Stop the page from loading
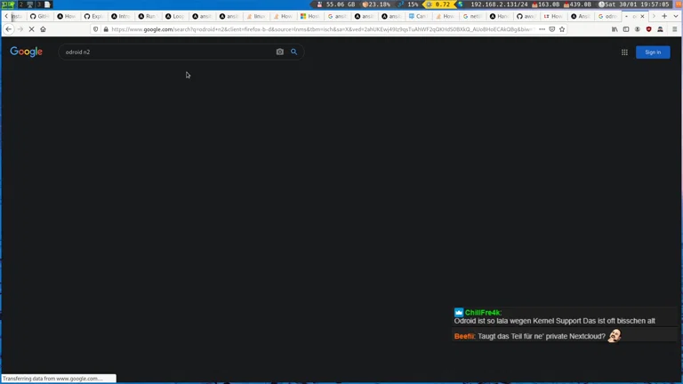The width and height of the screenshot is (683, 384). (x=31, y=29)
